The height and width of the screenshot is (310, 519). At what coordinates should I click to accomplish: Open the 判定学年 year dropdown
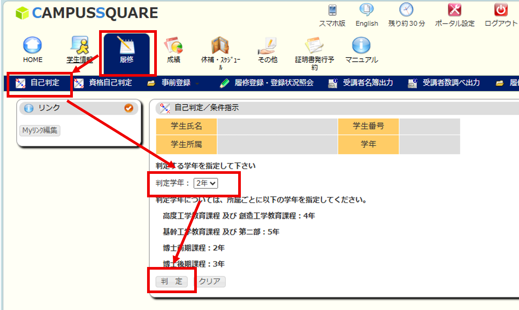(x=206, y=183)
